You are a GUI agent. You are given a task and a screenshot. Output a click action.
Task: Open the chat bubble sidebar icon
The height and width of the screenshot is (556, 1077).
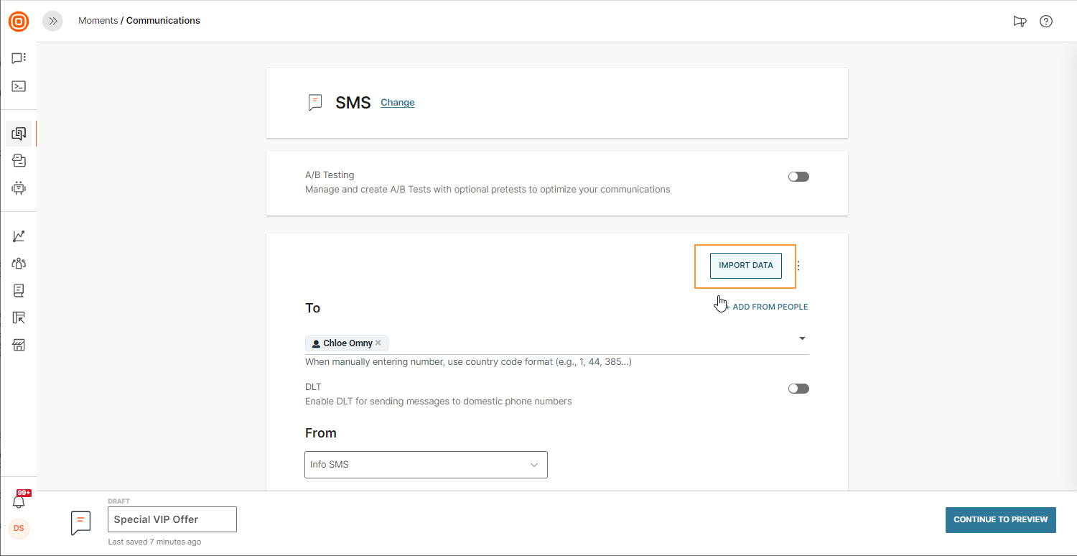click(x=19, y=58)
